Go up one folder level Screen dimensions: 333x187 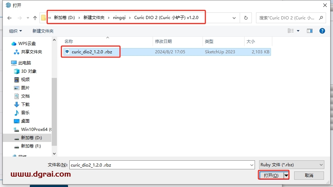(35, 18)
